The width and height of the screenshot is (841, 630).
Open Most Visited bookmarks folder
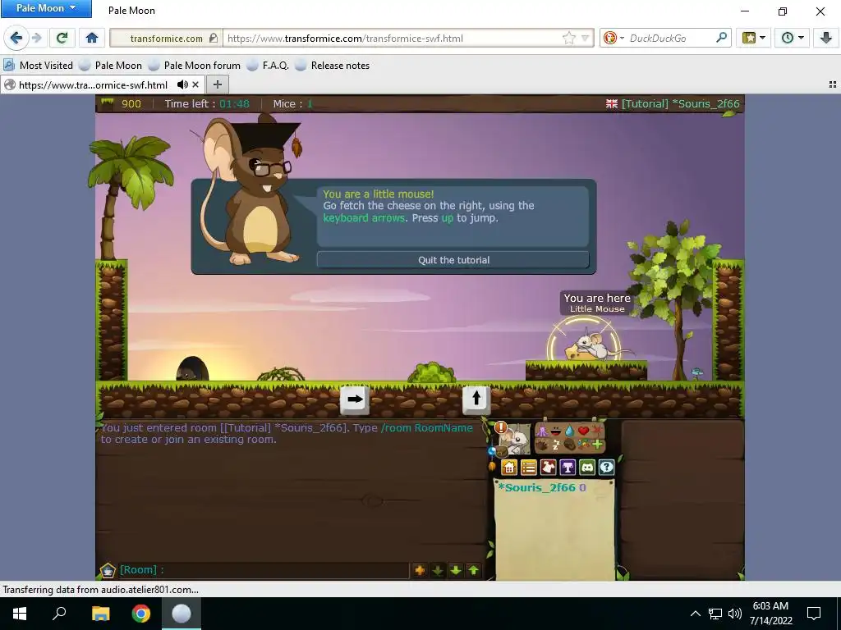click(38, 66)
